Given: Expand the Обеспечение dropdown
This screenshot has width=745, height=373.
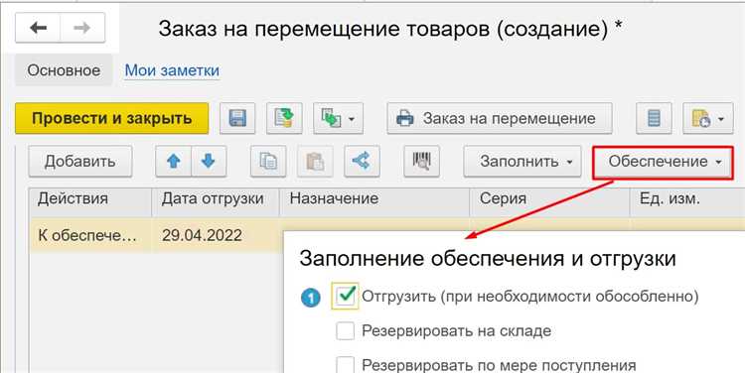Looking at the screenshot, I should click(x=663, y=163).
